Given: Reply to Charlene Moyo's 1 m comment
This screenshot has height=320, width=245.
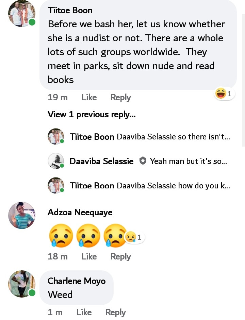Looking at the screenshot, I should (x=115, y=313).
